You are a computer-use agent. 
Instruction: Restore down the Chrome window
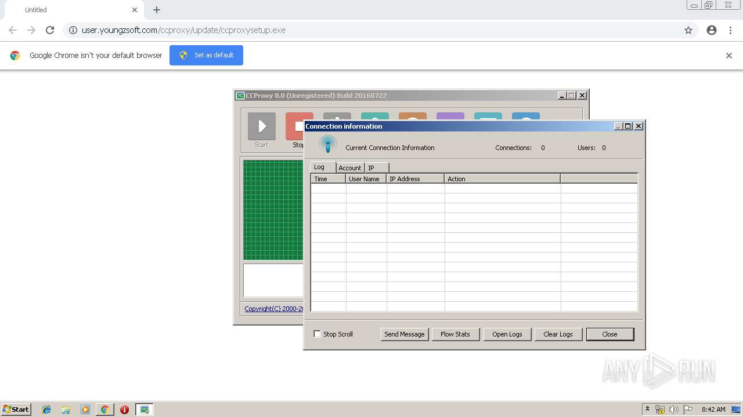click(709, 5)
